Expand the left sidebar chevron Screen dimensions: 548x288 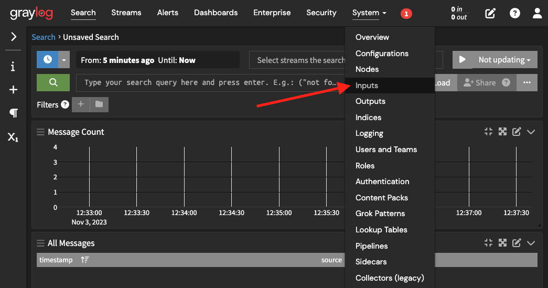pyautogui.click(x=13, y=37)
